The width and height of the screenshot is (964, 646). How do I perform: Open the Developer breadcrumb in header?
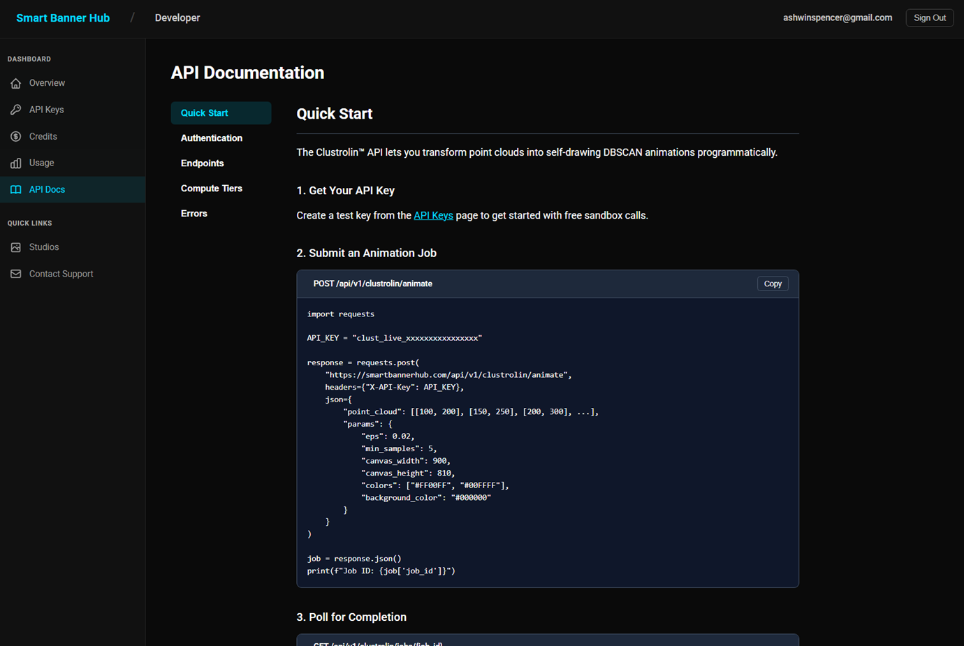(177, 18)
